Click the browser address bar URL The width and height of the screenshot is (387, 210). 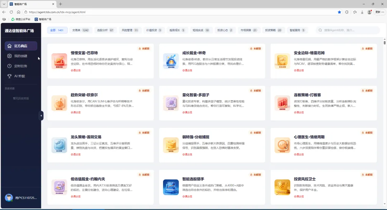(x=57, y=12)
